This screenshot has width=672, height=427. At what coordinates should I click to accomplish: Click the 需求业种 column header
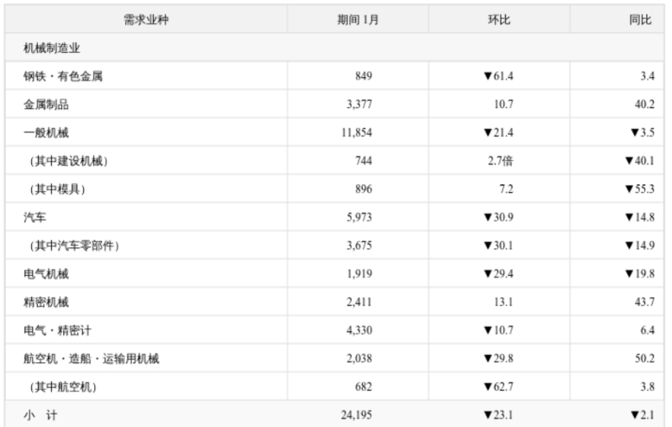click(x=146, y=19)
